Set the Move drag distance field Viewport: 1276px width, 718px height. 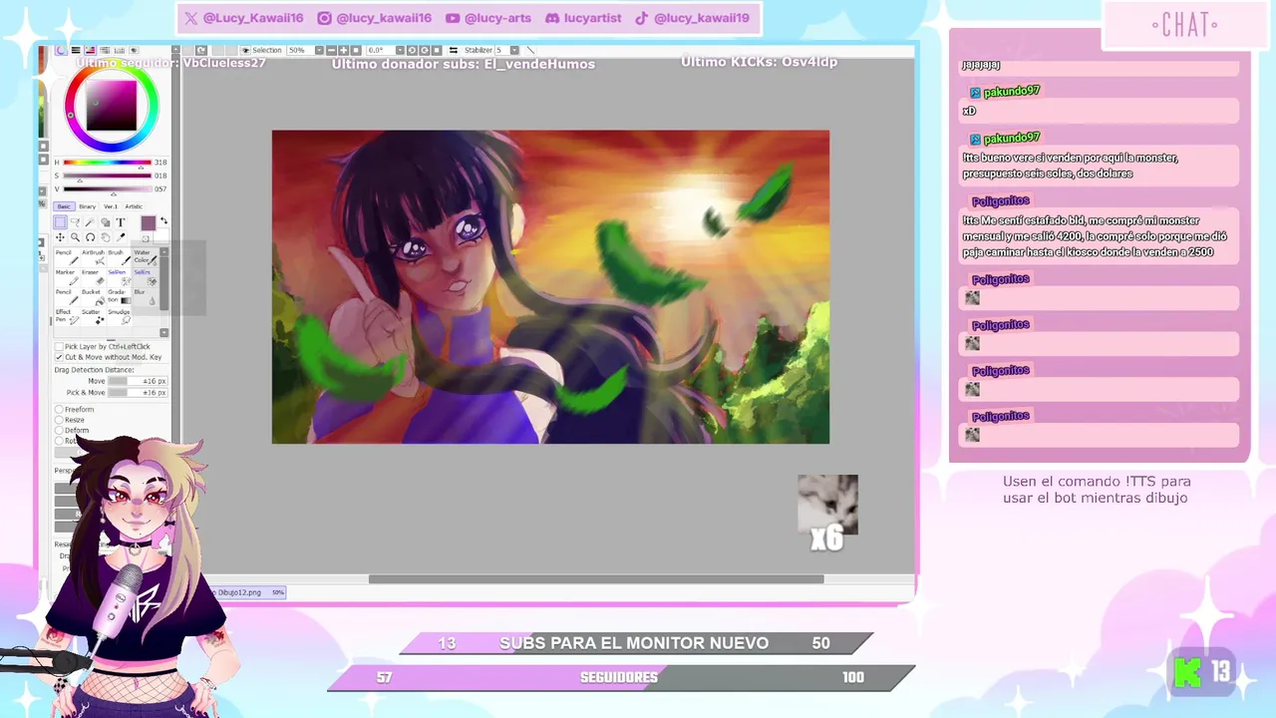[138, 381]
